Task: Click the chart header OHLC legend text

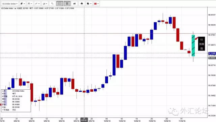Action: coord(37,8)
